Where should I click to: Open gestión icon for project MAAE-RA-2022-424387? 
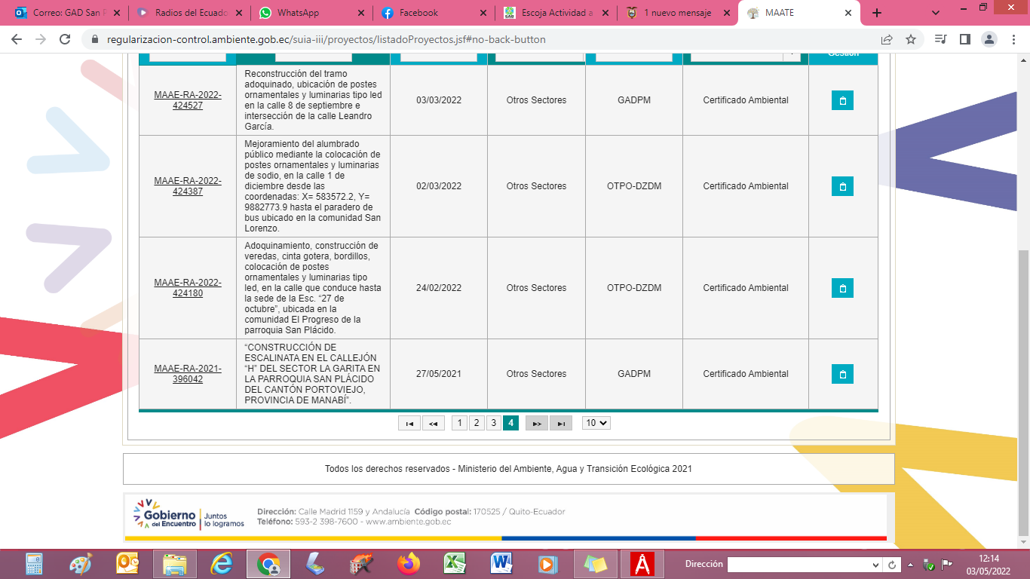pos(842,186)
